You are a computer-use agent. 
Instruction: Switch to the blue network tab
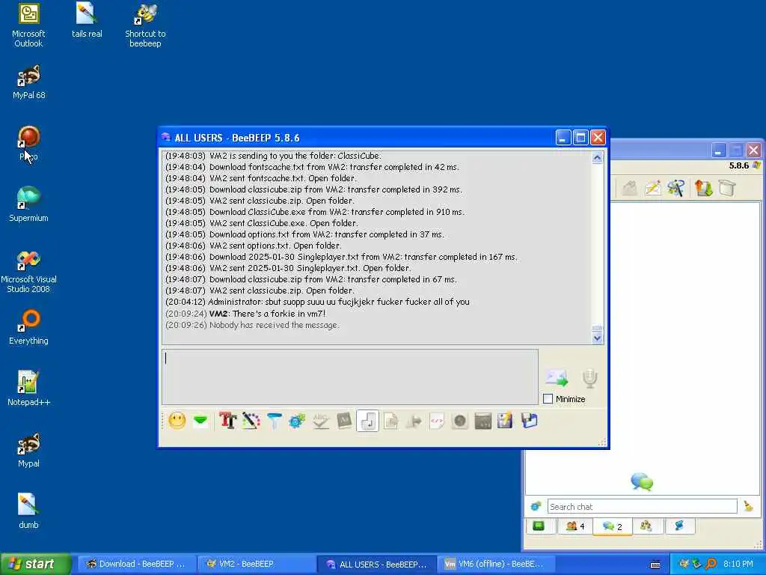point(679,526)
